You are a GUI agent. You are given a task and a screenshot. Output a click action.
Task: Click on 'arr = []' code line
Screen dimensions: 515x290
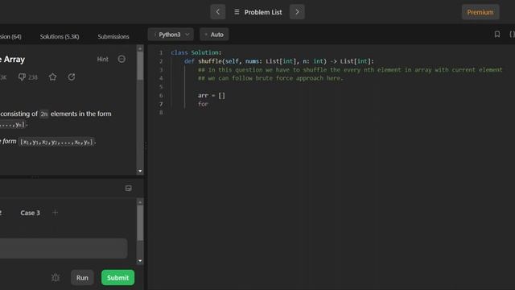[x=212, y=95]
